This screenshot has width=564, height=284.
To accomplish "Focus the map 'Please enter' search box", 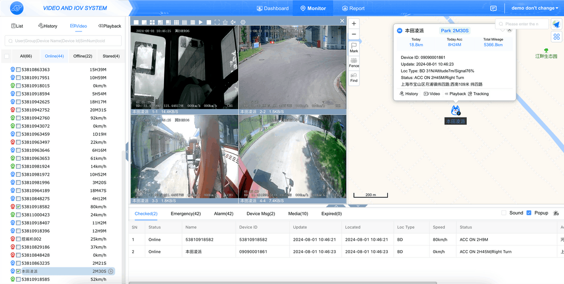I will pyautogui.click(x=522, y=24).
